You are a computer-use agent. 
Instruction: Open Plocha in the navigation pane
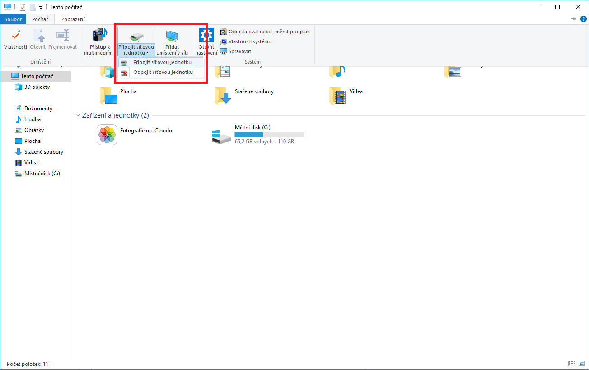[33, 141]
